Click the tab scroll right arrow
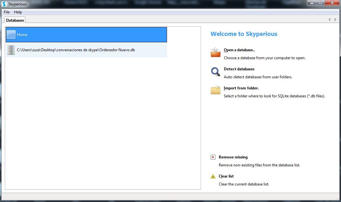Screen dimensions: 341x202 click(x=335, y=20)
